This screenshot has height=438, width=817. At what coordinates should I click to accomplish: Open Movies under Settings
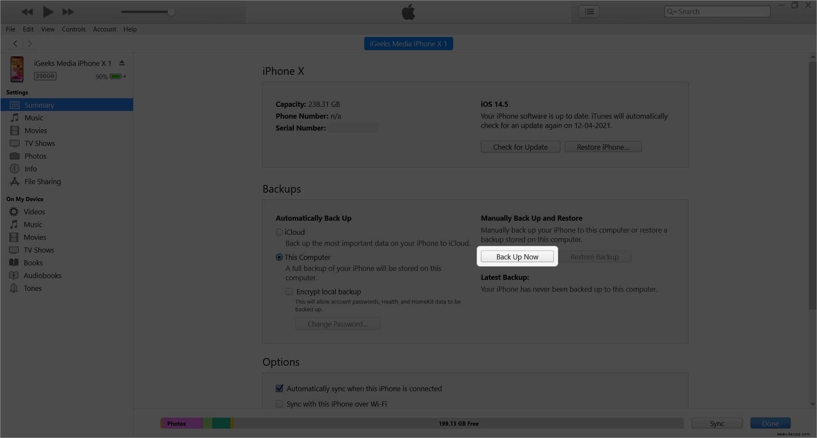tap(67, 131)
